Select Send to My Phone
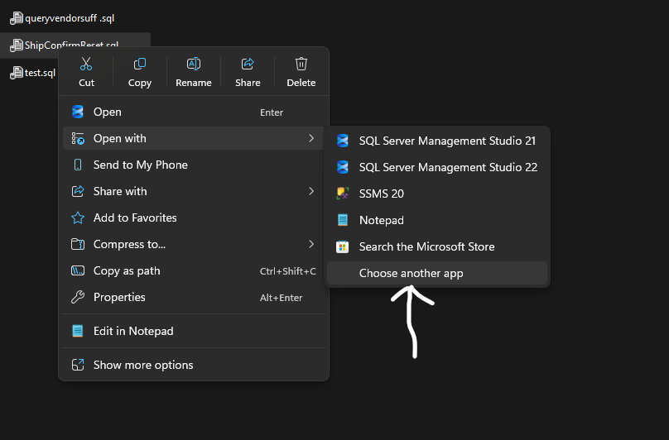 [x=140, y=165]
